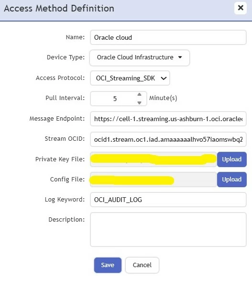
Task: Click the Config File label
Action: point(67,179)
